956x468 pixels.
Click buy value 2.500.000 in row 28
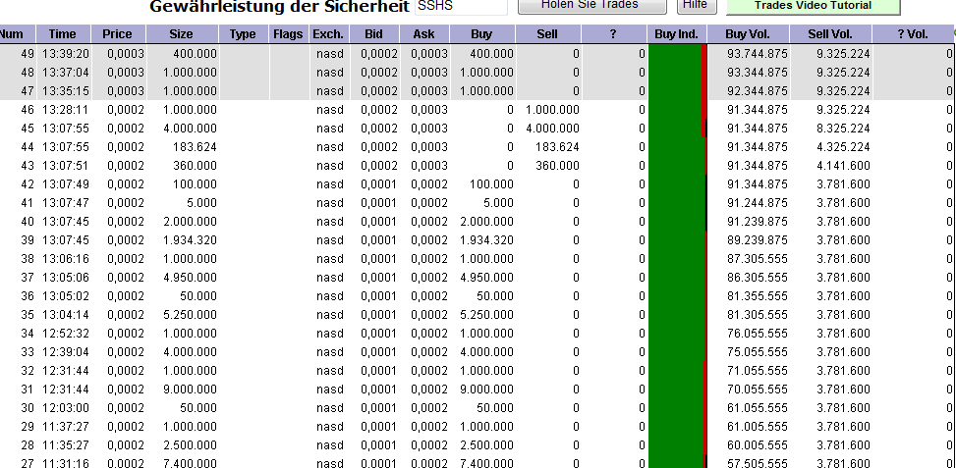(x=486, y=445)
